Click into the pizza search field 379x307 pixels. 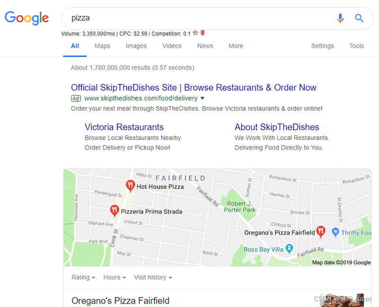tap(200, 18)
